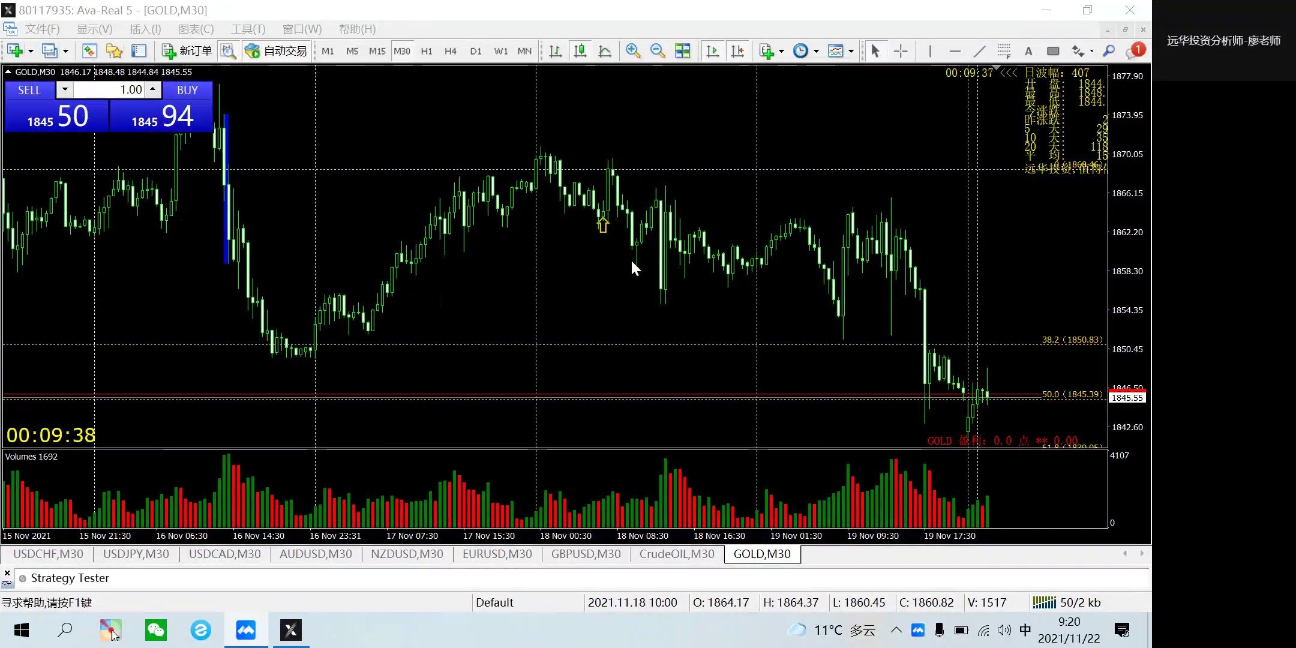Open the templates dropdown arrow
This screenshot has width=1296, height=648.
point(851,52)
